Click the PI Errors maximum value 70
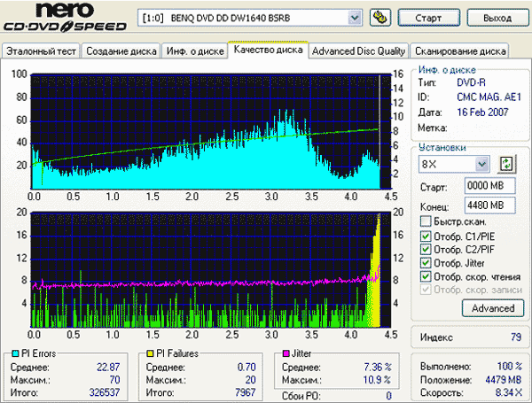 pos(114,380)
